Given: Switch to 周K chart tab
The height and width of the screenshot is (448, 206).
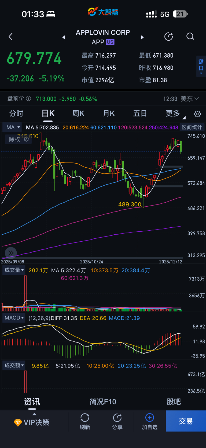Looking at the screenshot, I should coord(78,114).
